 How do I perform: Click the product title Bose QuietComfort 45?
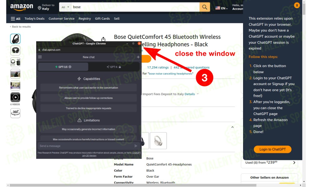click(167, 41)
